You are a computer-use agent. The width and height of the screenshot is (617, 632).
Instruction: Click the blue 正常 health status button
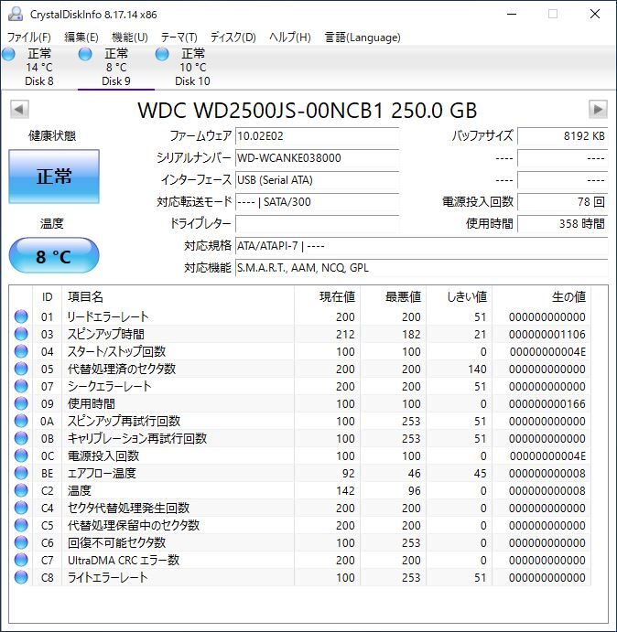tap(54, 177)
